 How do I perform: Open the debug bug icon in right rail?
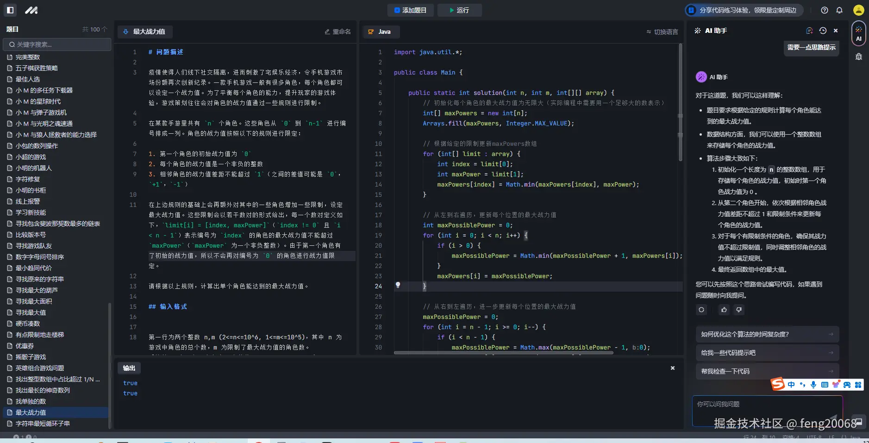(859, 57)
